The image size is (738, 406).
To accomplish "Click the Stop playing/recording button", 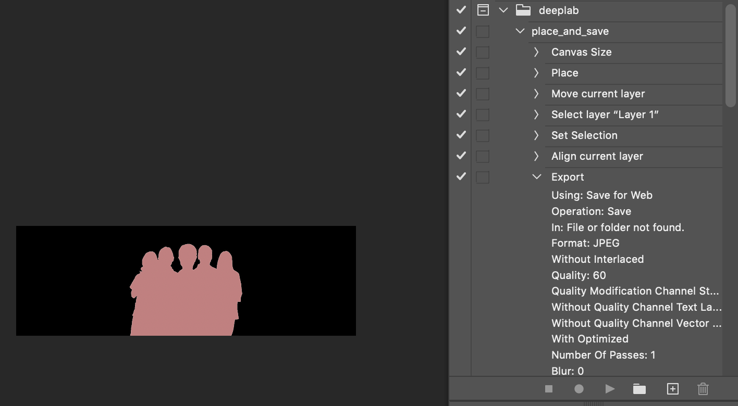I will coord(548,389).
